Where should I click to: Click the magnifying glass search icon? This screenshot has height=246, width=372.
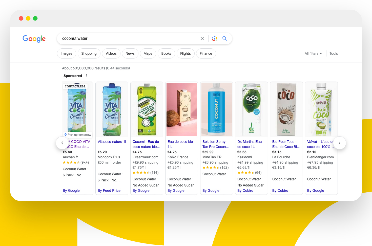(x=224, y=39)
